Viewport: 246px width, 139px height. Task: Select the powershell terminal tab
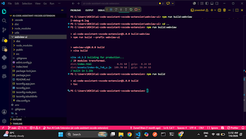coord(199,10)
